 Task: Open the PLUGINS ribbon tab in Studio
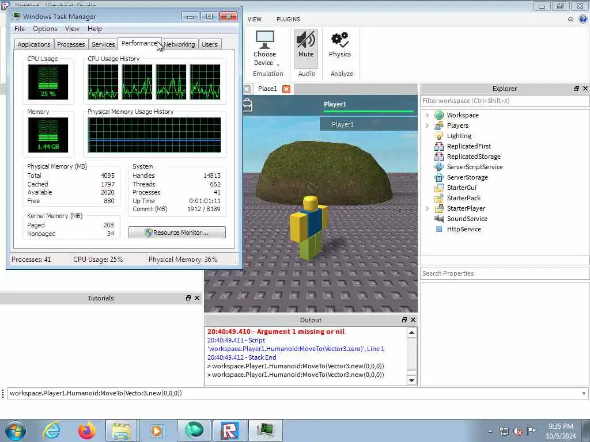pos(288,19)
